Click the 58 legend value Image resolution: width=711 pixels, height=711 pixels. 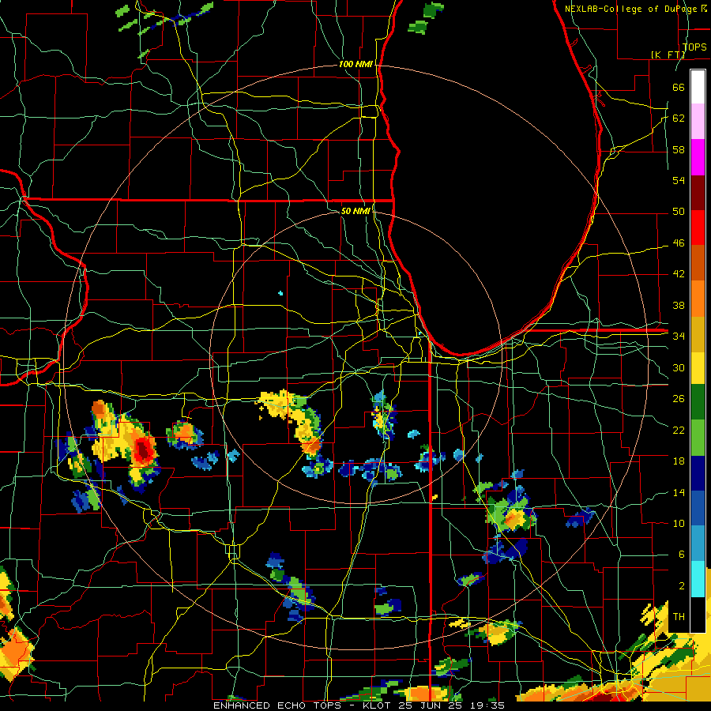(x=679, y=149)
